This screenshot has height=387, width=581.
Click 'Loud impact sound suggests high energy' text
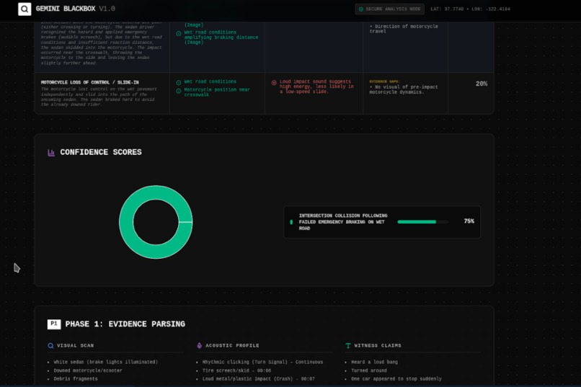(316, 86)
